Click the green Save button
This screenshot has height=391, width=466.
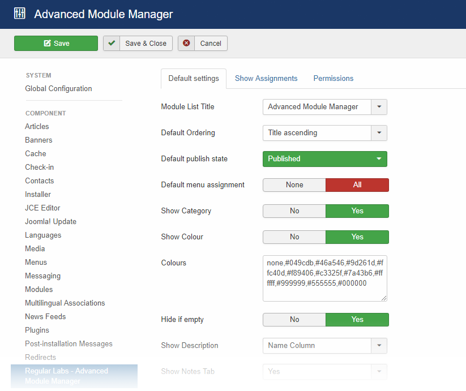56,44
